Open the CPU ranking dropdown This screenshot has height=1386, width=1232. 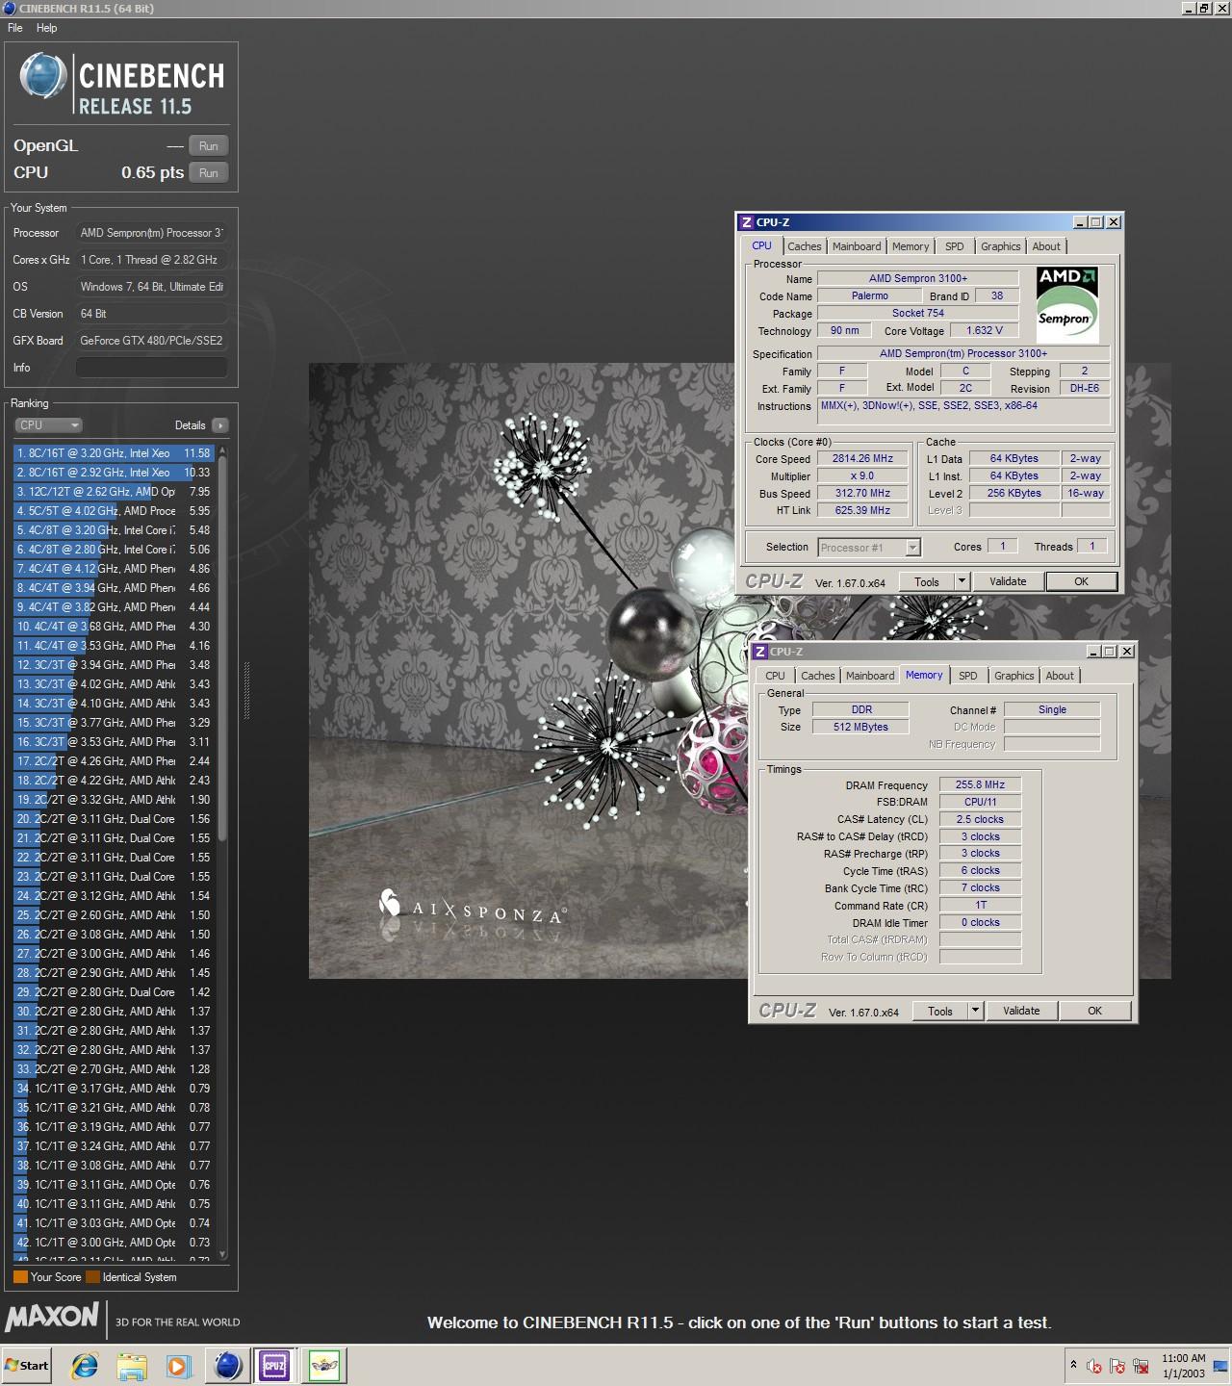(x=48, y=425)
